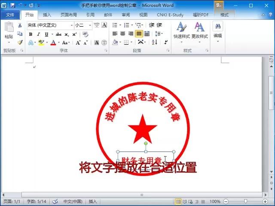Copy selection using the copy icon

tap(20, 34)
